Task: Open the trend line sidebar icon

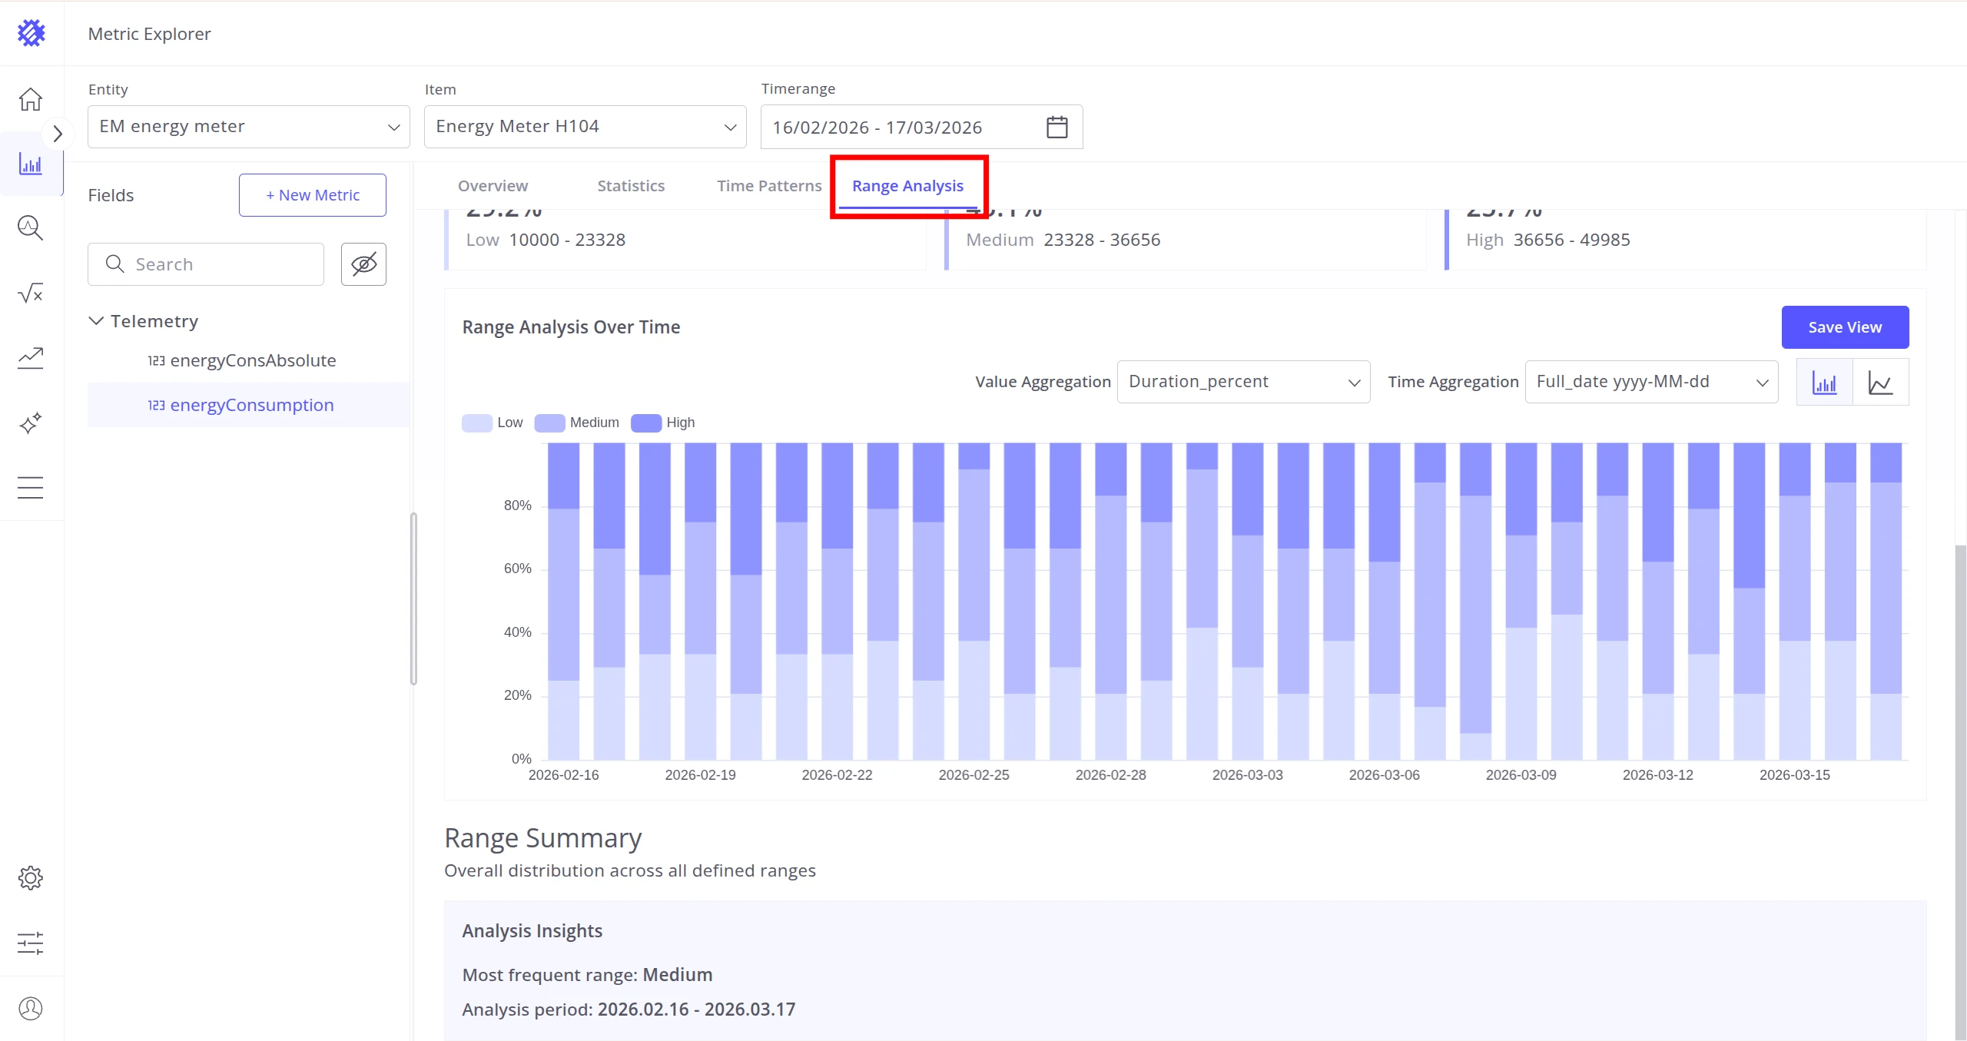Action: tap(31, 358)
